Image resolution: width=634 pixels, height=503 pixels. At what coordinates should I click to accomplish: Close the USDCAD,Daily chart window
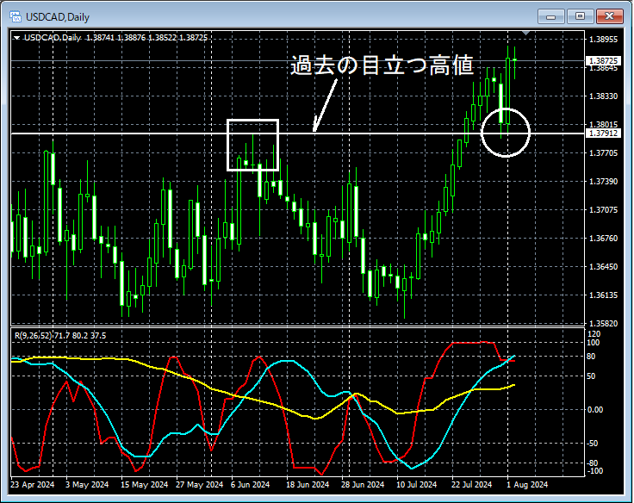[x=610, y=16]
